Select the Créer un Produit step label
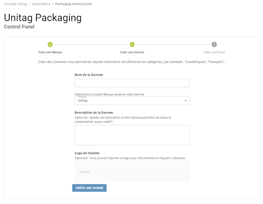 coord(214,52)
